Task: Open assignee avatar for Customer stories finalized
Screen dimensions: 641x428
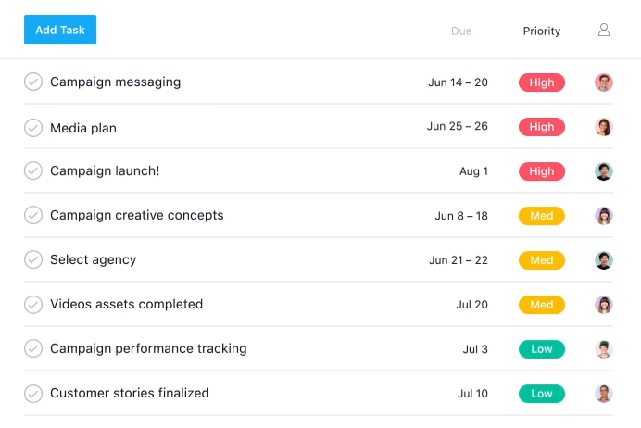Action: pos(603,394)
